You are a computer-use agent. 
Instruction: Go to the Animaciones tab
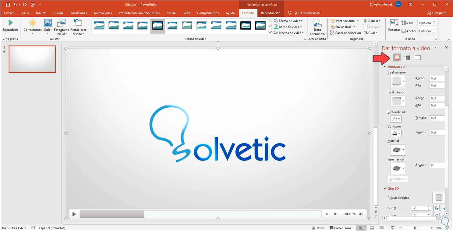coord(103,13)
